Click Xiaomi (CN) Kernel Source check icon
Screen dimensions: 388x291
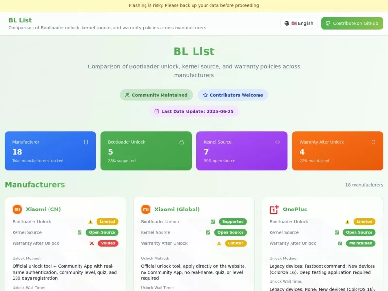pyautogui.click(x=80, y=233)
